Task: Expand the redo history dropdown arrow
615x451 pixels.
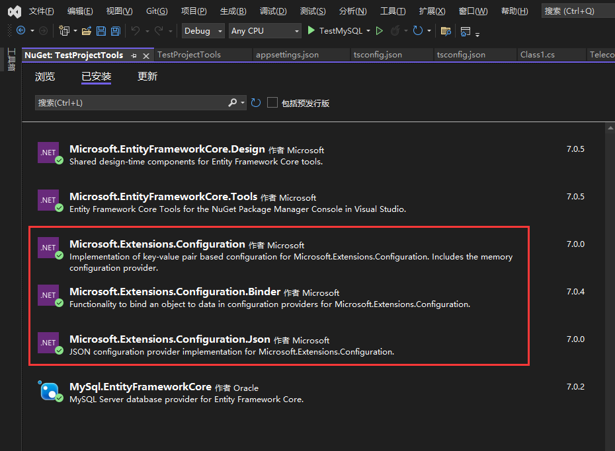Action: click(171, 31)
